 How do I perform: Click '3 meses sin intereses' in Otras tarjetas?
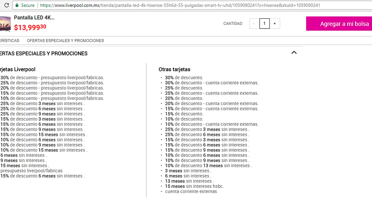click(188, 171)
